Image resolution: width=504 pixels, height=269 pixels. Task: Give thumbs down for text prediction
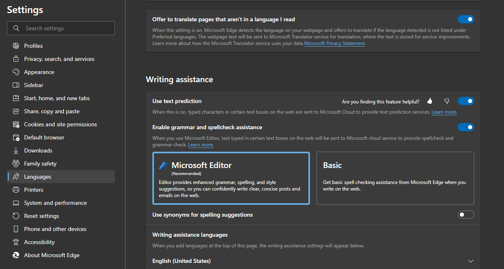pyautogui.click(x=446, y=101)
